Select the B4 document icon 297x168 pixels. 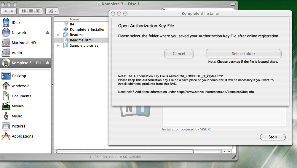coord(66,24)
